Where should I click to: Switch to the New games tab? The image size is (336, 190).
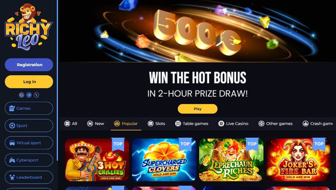96,124
